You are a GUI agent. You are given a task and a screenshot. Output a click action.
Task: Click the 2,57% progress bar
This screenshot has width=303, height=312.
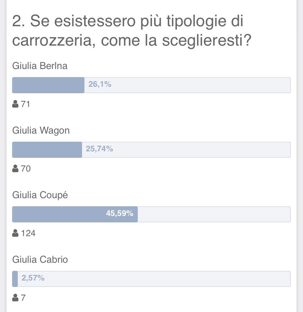(151, 279)
